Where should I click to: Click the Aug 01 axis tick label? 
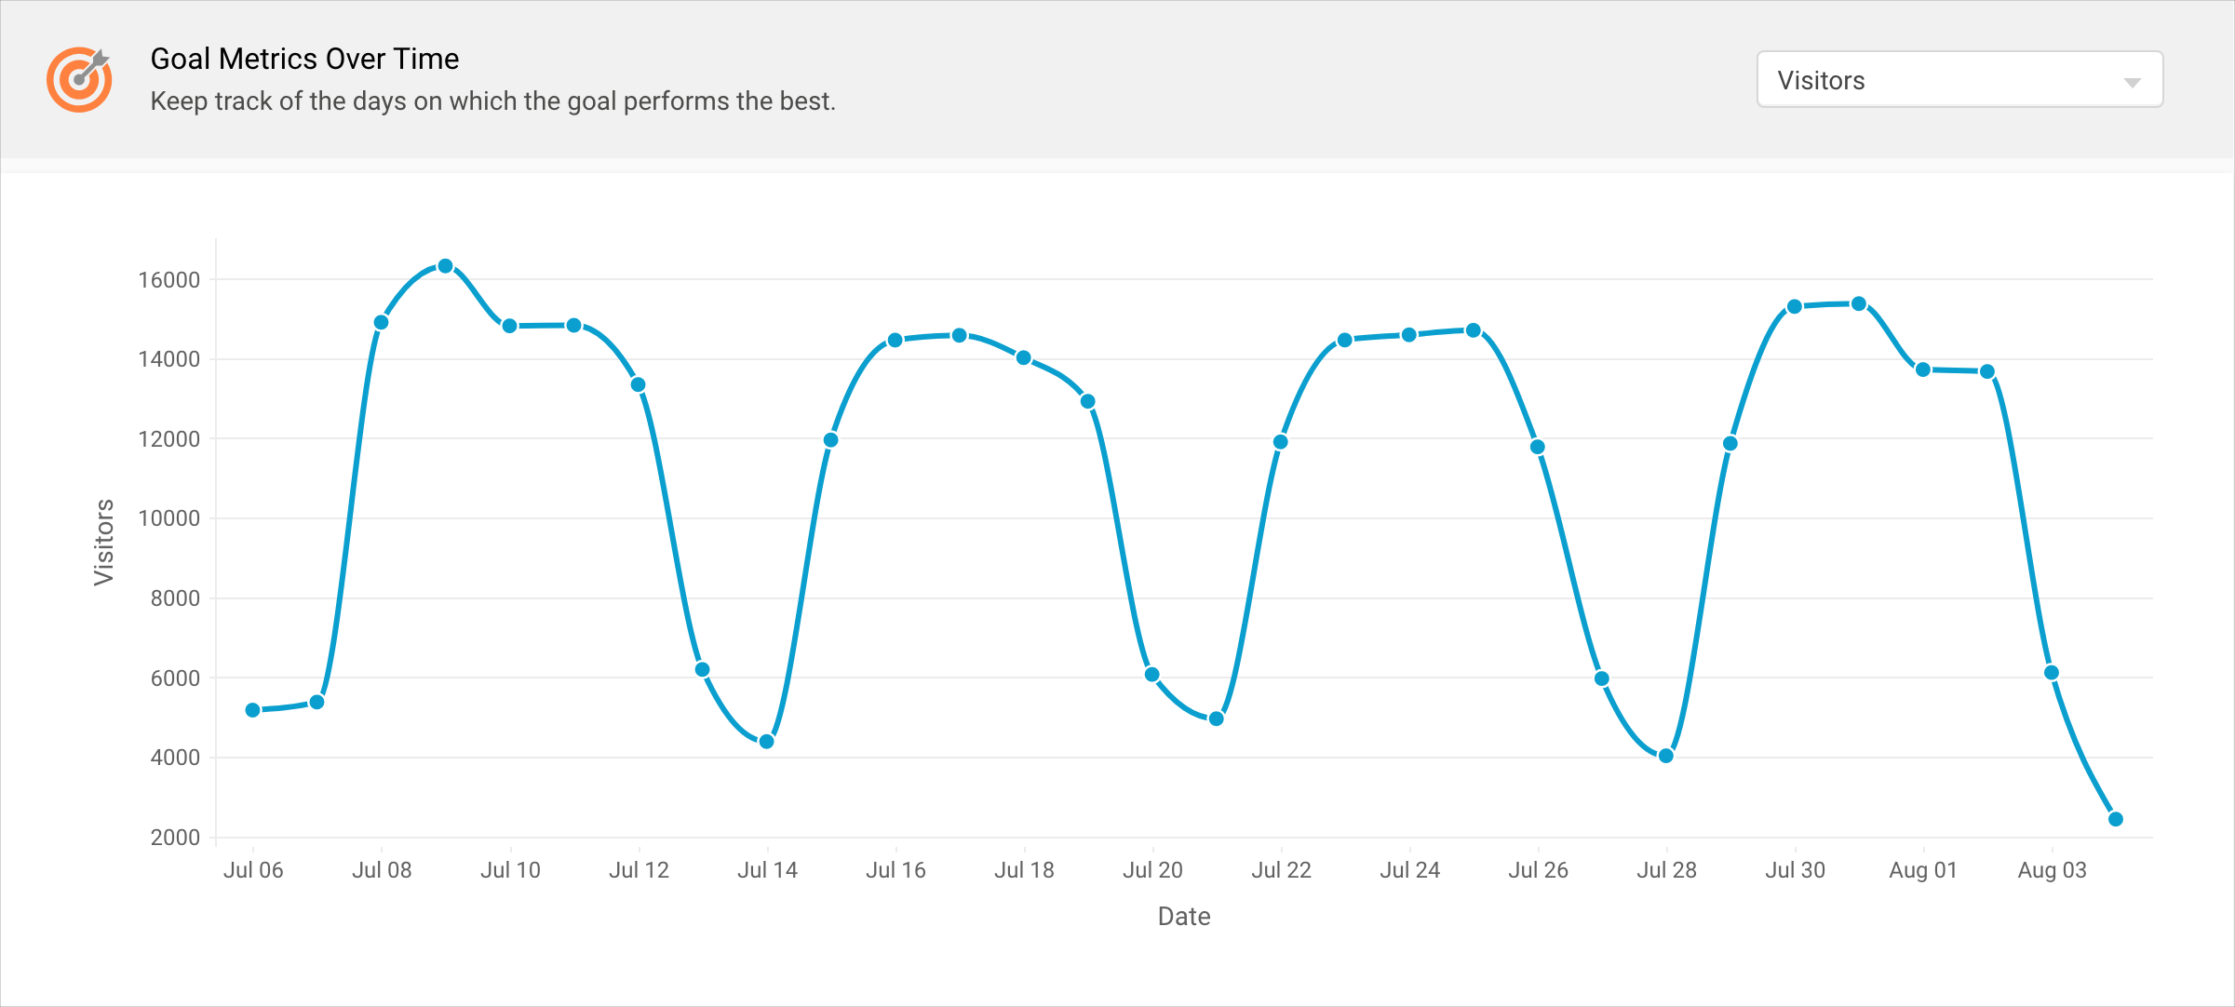coord(1923,870)
